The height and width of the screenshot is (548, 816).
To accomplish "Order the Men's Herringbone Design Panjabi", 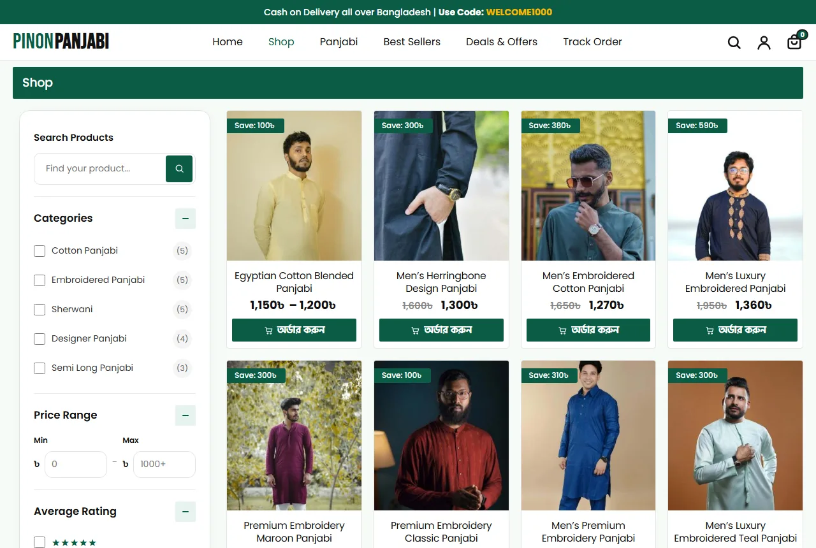I will (441, 330).
